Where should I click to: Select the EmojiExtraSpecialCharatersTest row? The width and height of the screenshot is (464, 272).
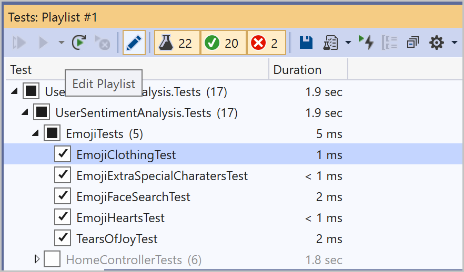coord(233,176)
